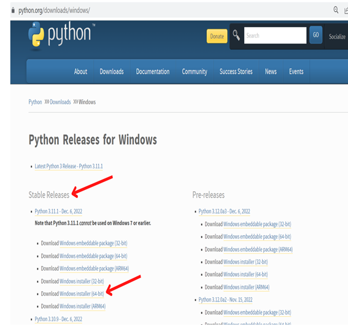Screen dimensions: 348x326
Task: Download 3.11.1 Windows installer (64-bit)
Action: tap(82, 294)
